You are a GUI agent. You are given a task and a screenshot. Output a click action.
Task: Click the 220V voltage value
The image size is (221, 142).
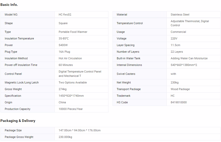[x=174, y=38]
